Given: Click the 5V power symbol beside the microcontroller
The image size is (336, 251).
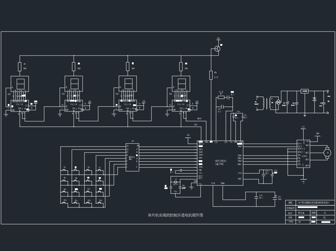Looking at the screenshot, I should coord(188,137).
